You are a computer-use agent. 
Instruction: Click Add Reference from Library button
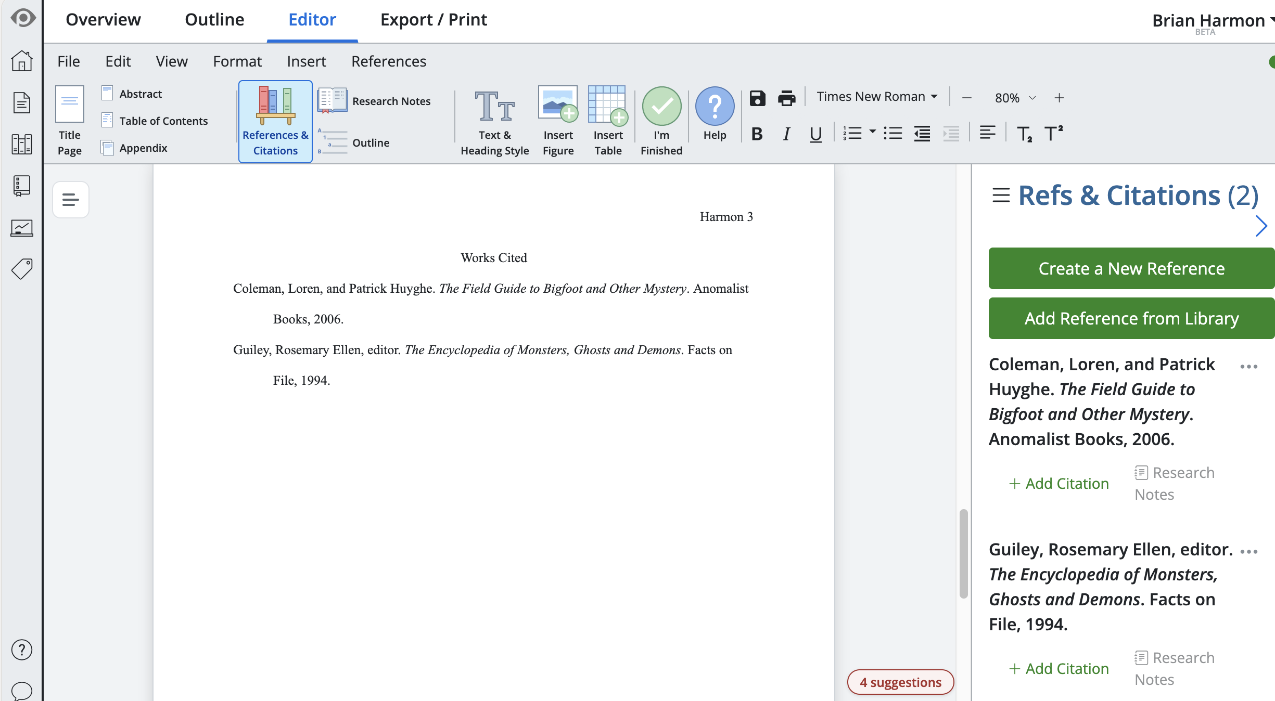[1131, 318]
